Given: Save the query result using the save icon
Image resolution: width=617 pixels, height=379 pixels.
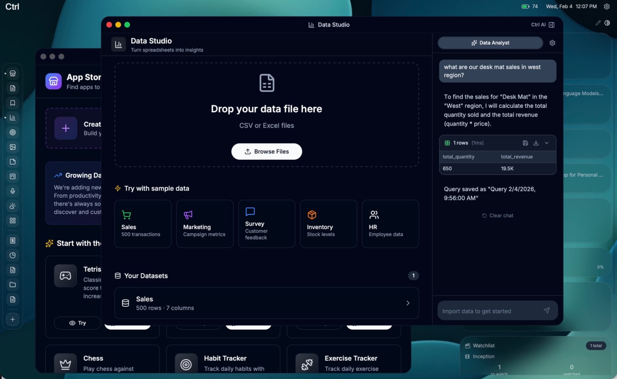Looking at the screenshot, I should (526, 143).
